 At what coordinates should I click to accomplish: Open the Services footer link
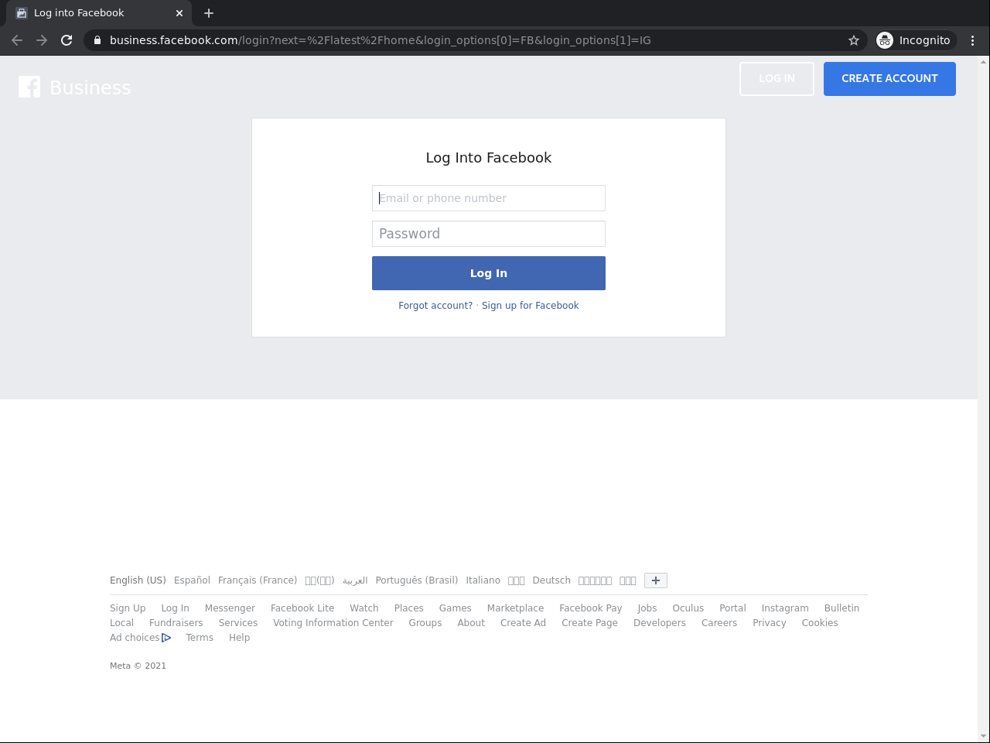tap(238, 623)
